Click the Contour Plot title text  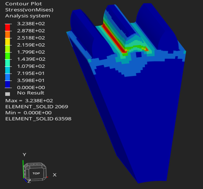pos(23,4)
